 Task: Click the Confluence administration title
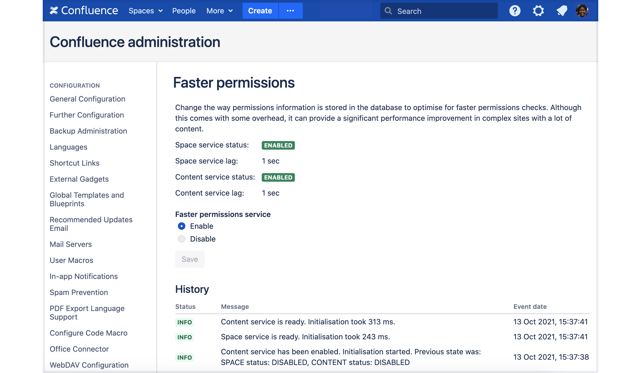pyautogui.click(x=135, y=42)
